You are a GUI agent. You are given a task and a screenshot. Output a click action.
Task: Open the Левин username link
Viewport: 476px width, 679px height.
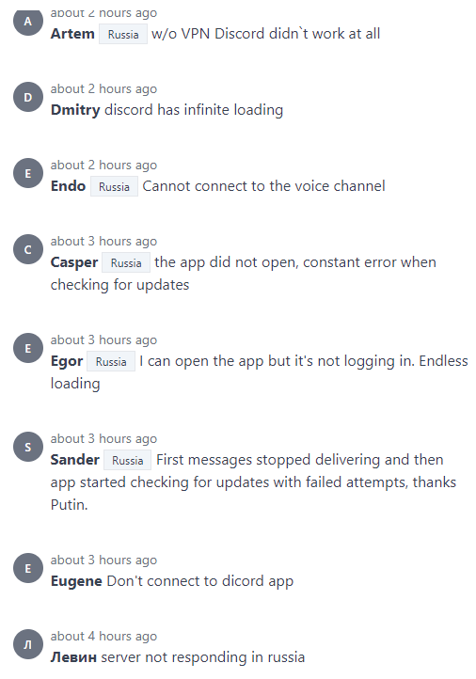click(73, 657)
